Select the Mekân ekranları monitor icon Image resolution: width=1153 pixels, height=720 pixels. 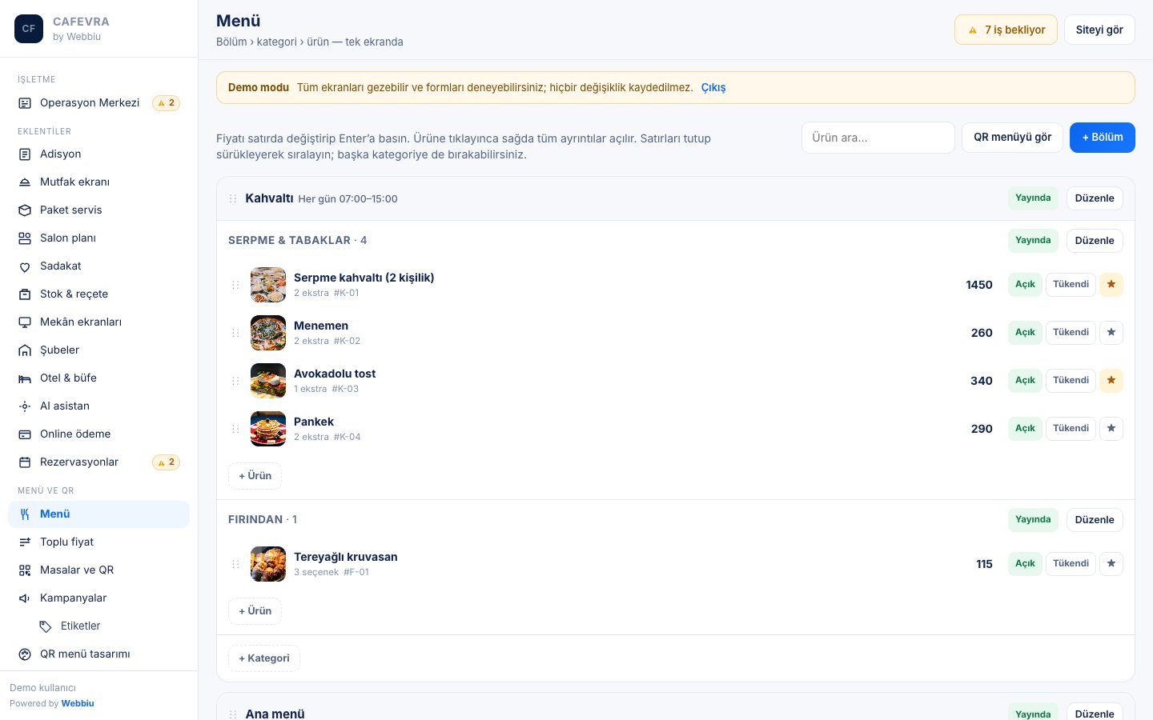point(25,322)
